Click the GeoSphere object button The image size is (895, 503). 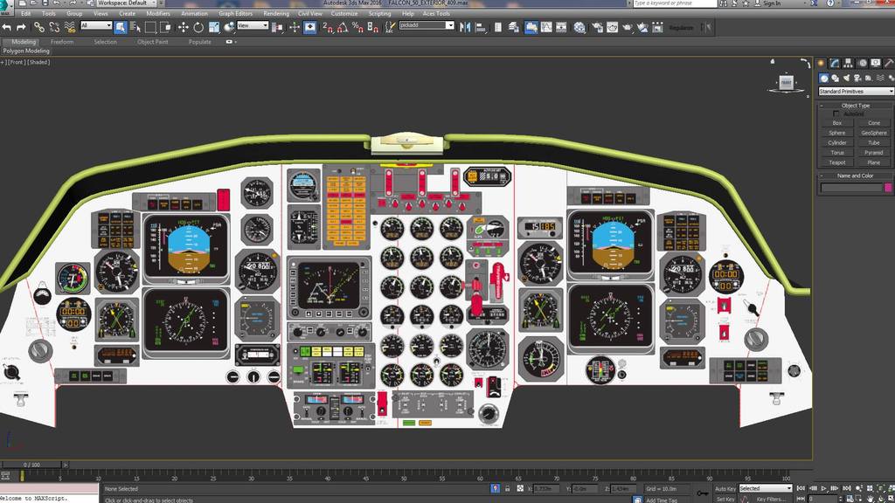(874, 133)
